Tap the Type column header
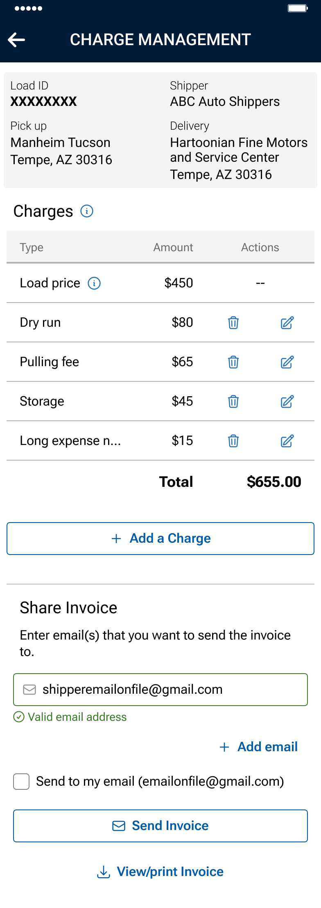Viewport: 321px width, 908px height. pyautogui.click(x=32, y=248)
